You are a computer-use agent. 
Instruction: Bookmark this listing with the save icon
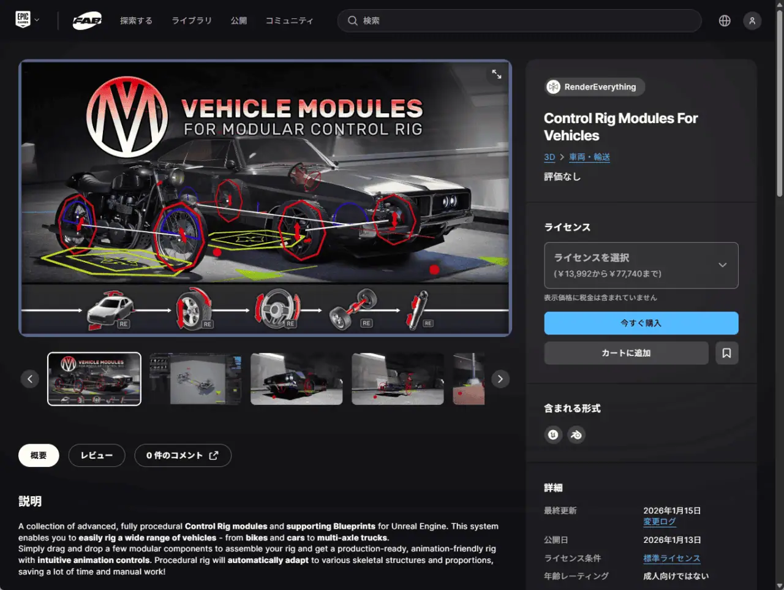point(726,353)
